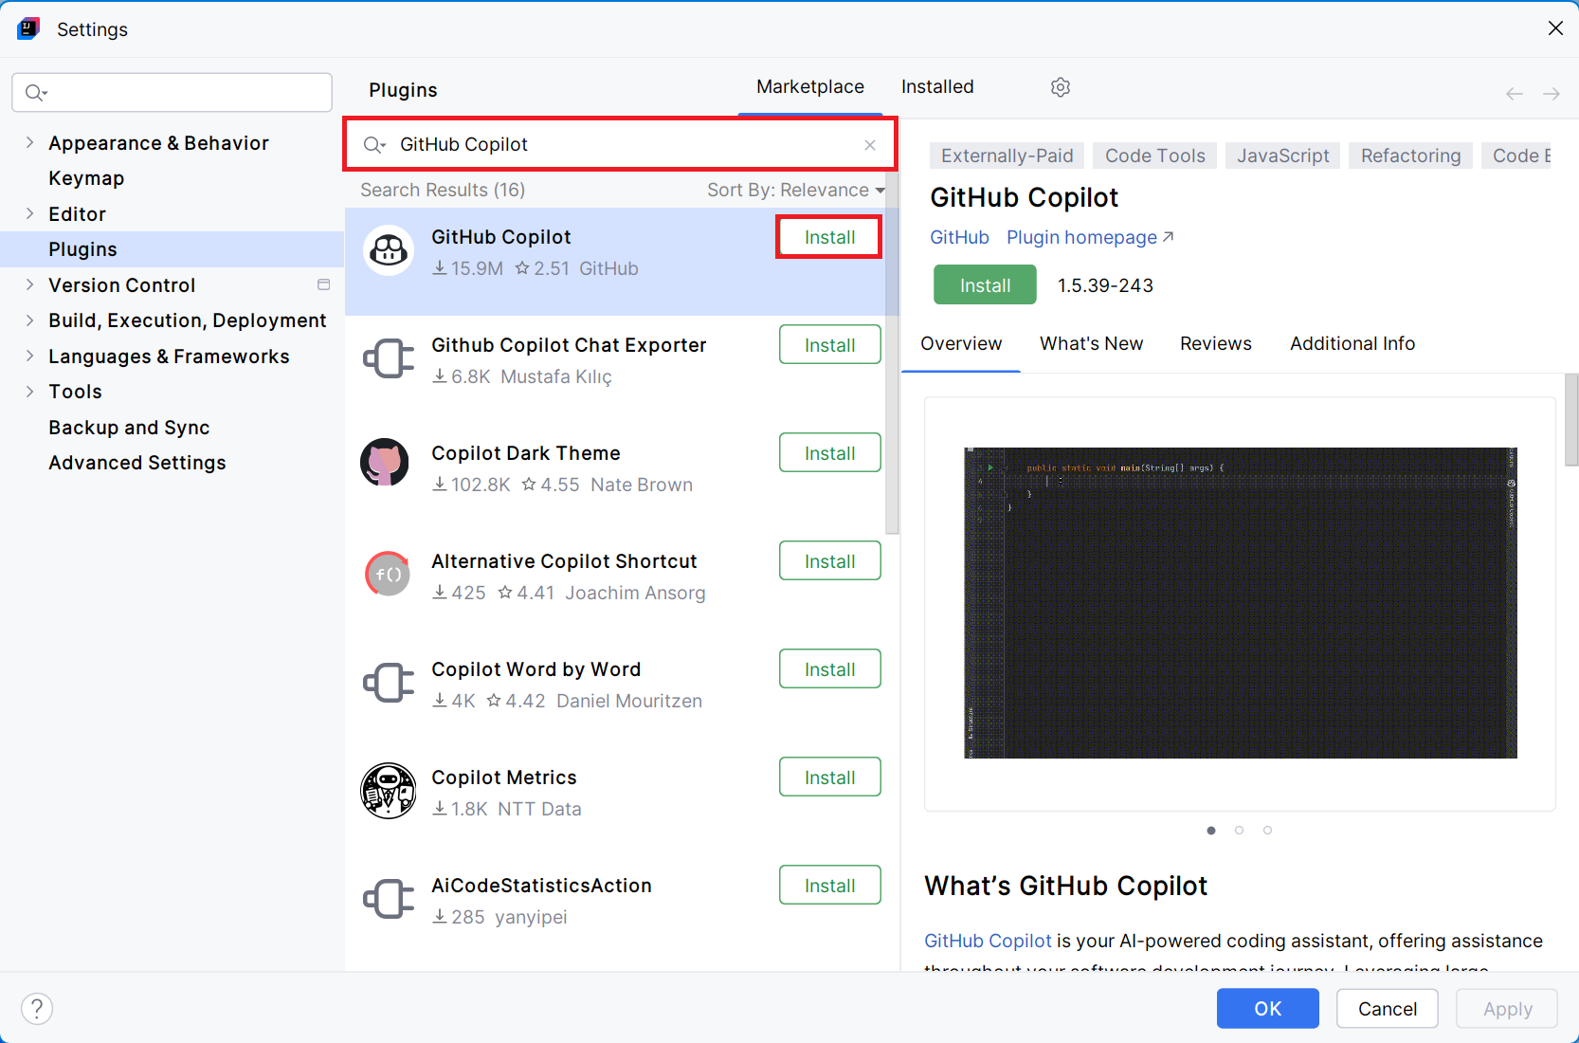Click the Copilot Metrics plugin icon
The height and width of the screenshot is (1043, 1579).
coord(389,791)
